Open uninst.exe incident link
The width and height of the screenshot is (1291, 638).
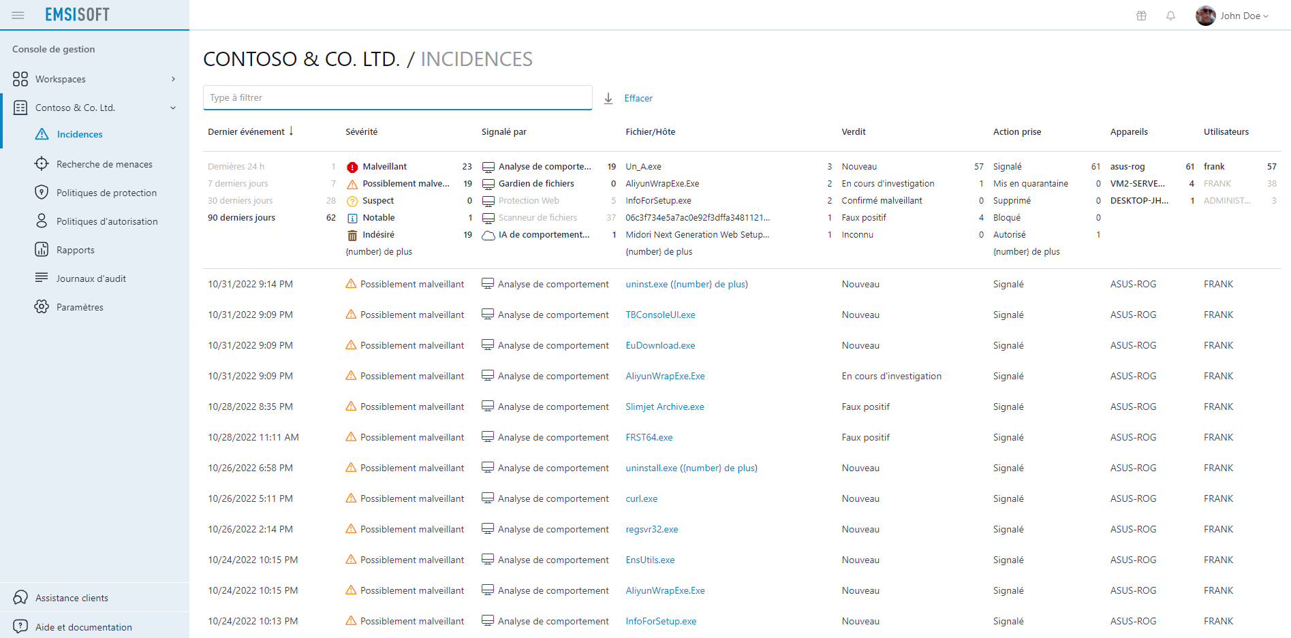click(687, 284)
